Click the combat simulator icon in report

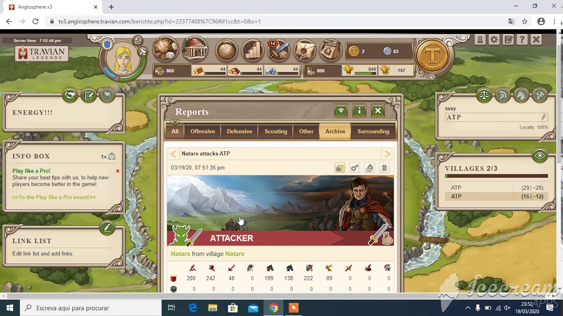click(x=355, y=168)
